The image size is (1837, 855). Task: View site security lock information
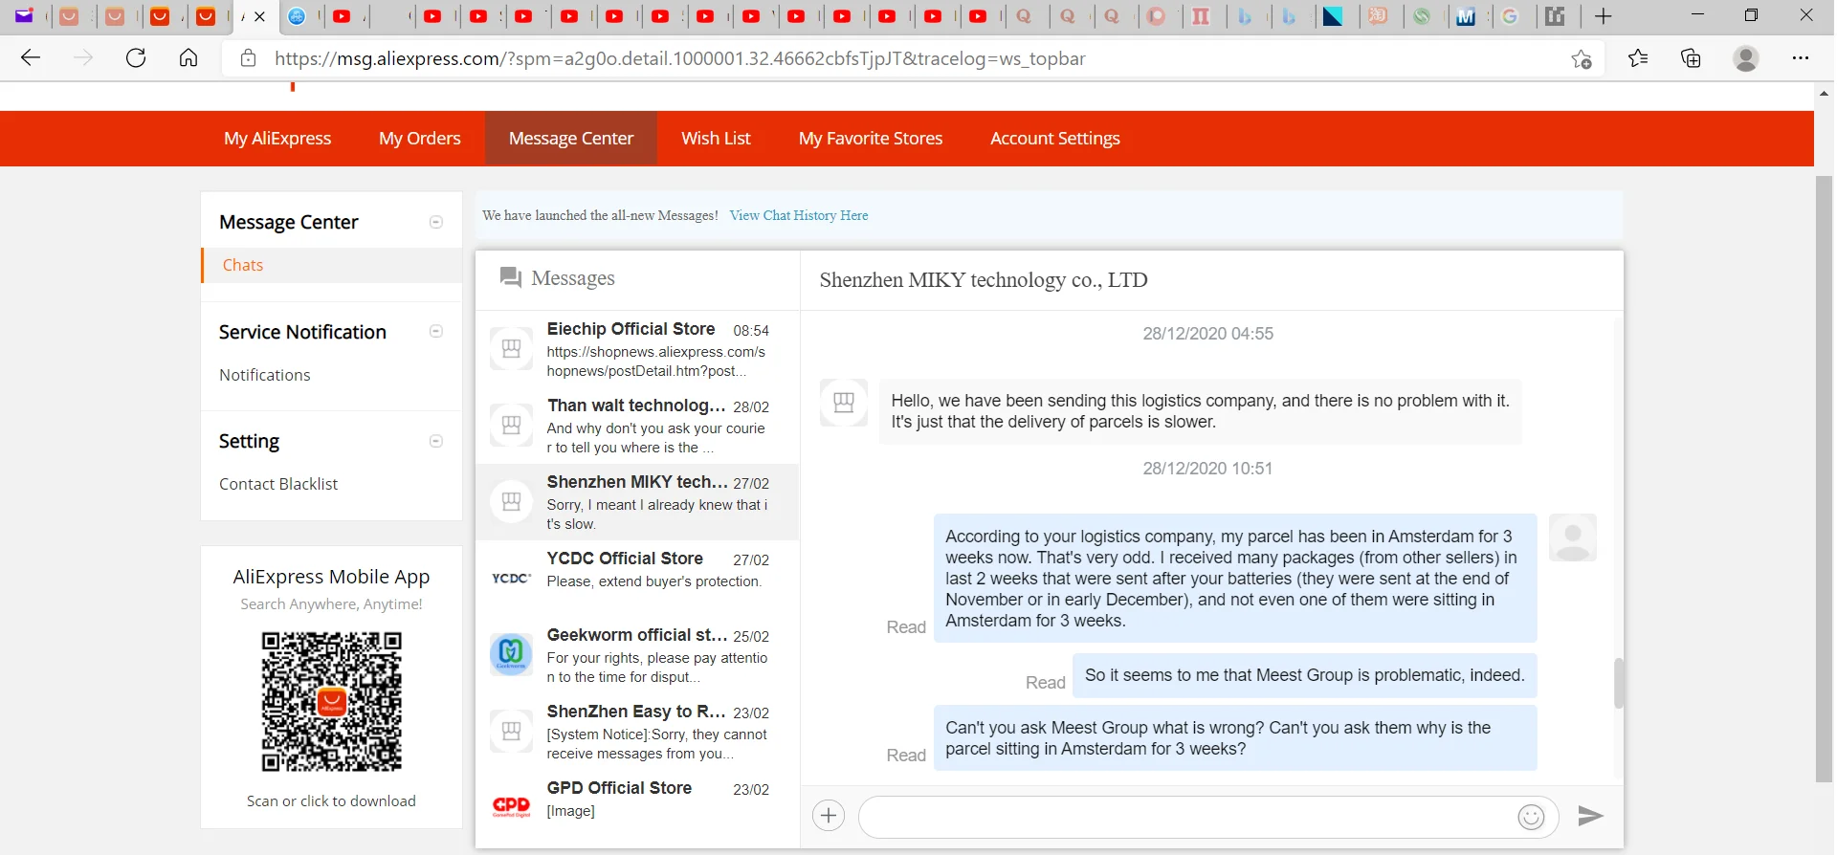pos(248,58)
